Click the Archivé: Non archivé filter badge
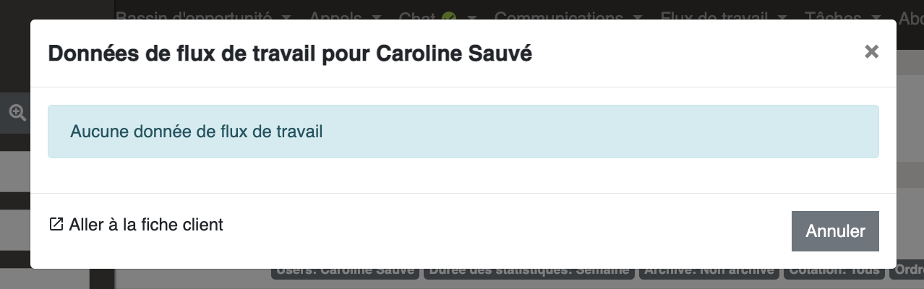 click(709, 272)
